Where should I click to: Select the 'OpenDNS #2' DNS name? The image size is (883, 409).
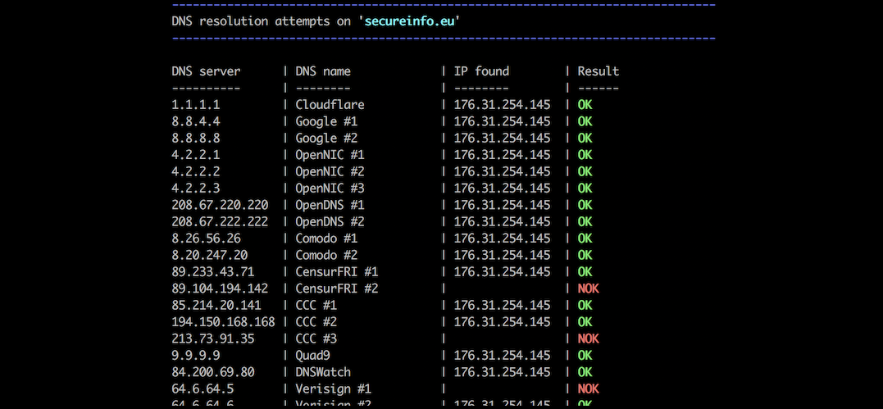(330, 221)
